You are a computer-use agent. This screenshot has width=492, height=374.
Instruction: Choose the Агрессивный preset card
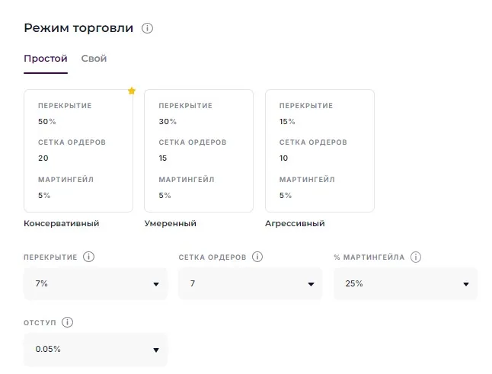(319, 150)
